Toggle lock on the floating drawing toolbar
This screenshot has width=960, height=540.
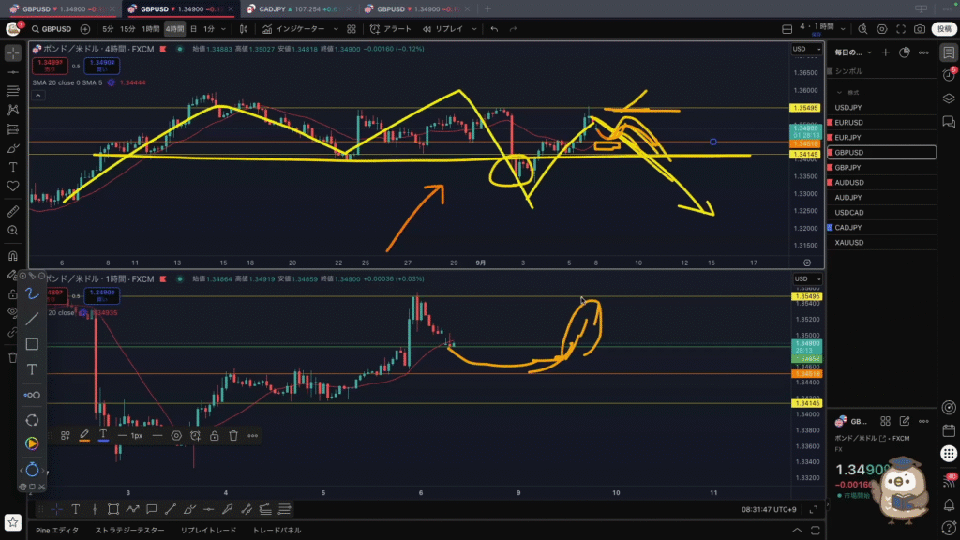(x=215, y=436)
